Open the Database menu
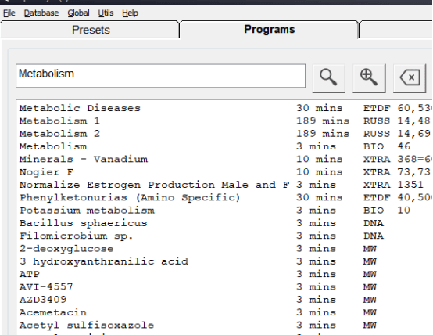The height and width of the screenshot is (335, 433). click(x=41, y=13)
